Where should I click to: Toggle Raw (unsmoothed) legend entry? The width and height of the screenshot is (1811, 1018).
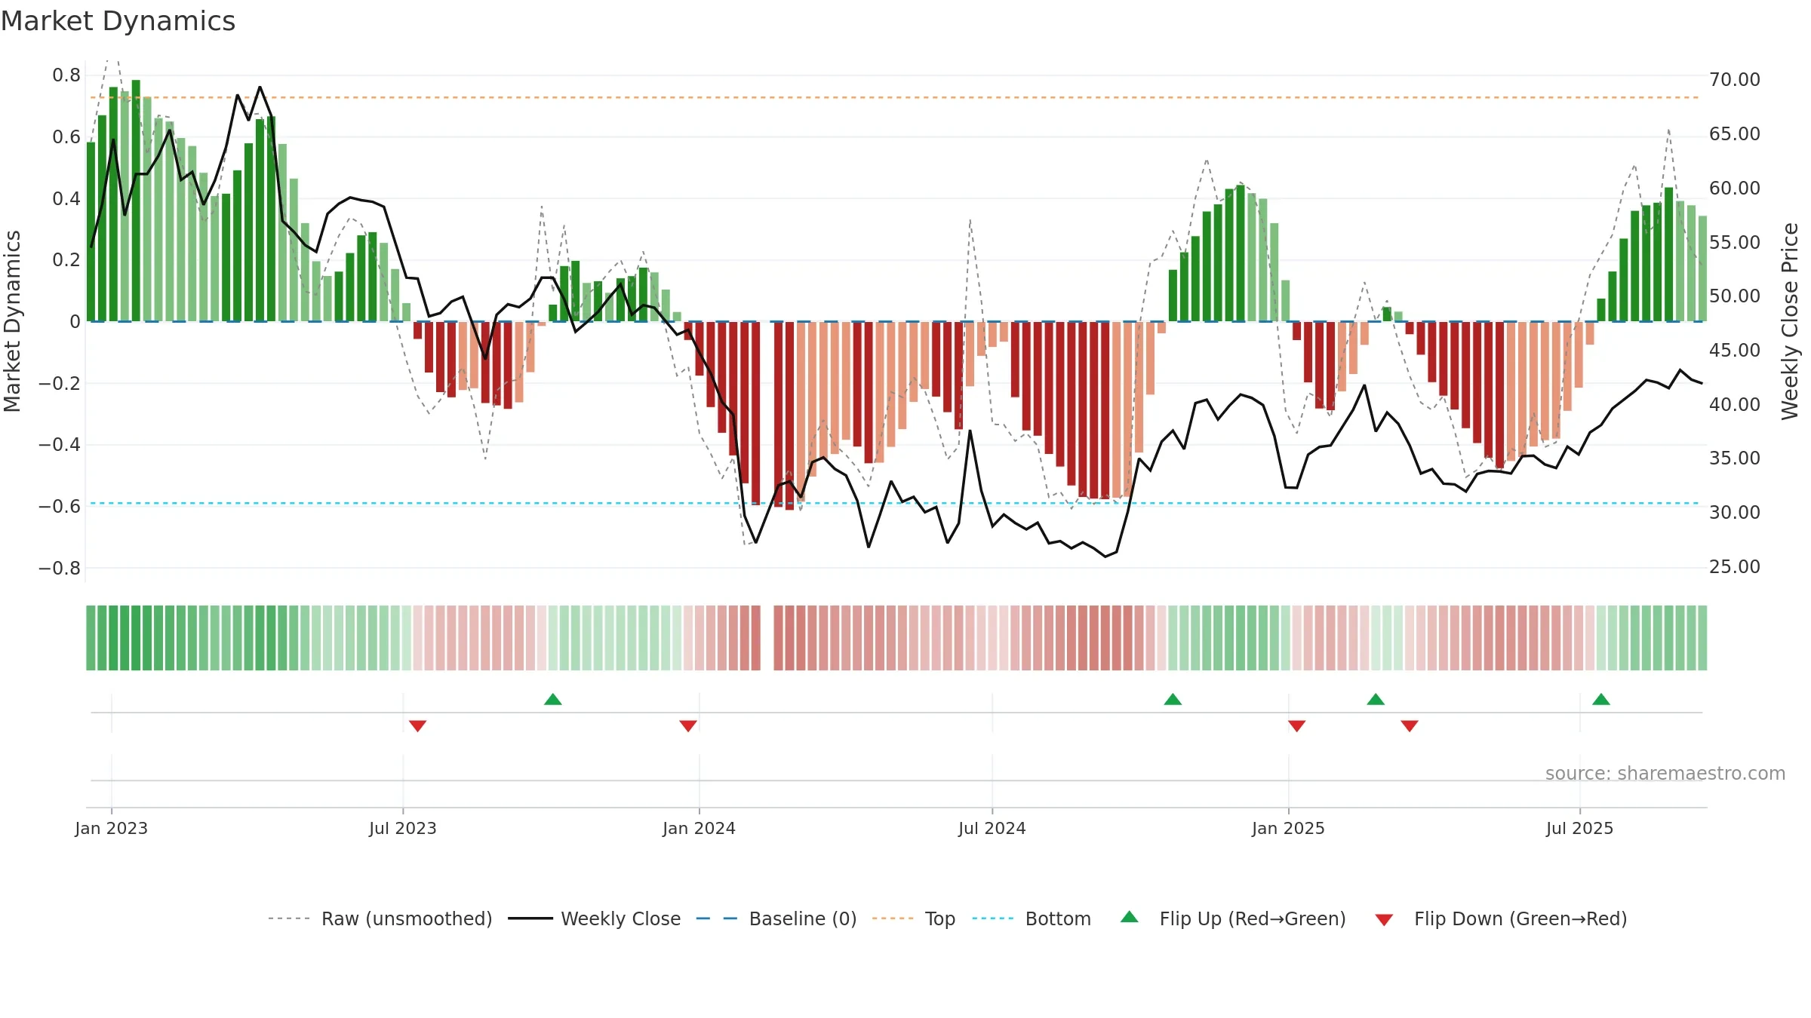[380, 918]
